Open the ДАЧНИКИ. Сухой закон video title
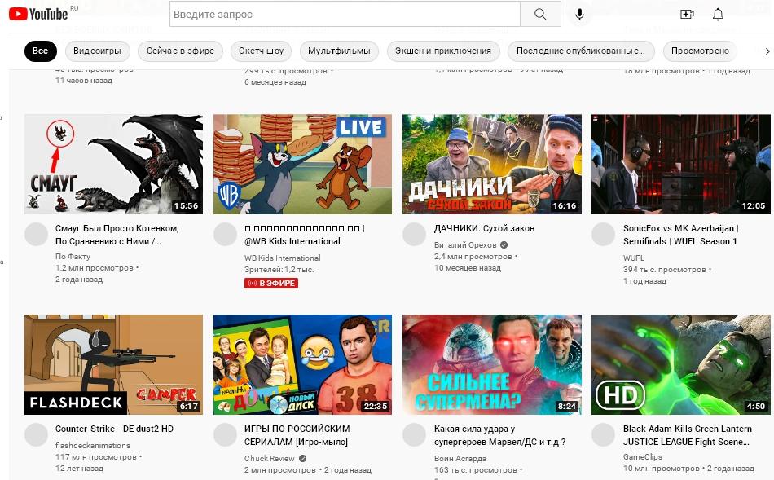The image size is (774, 480). click(x=484, y=228)
